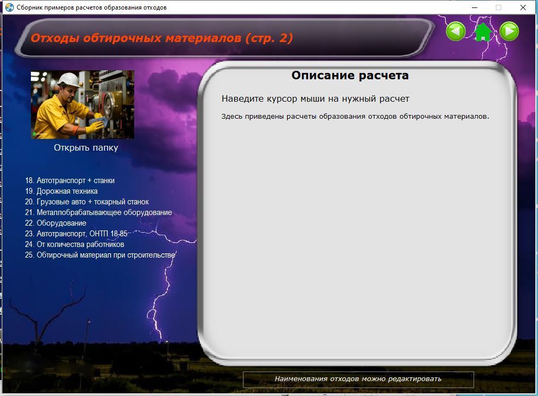
Task: Pick item 23 "Автотранспорт, ОНТП 18-85"
Action: [76, 234]
